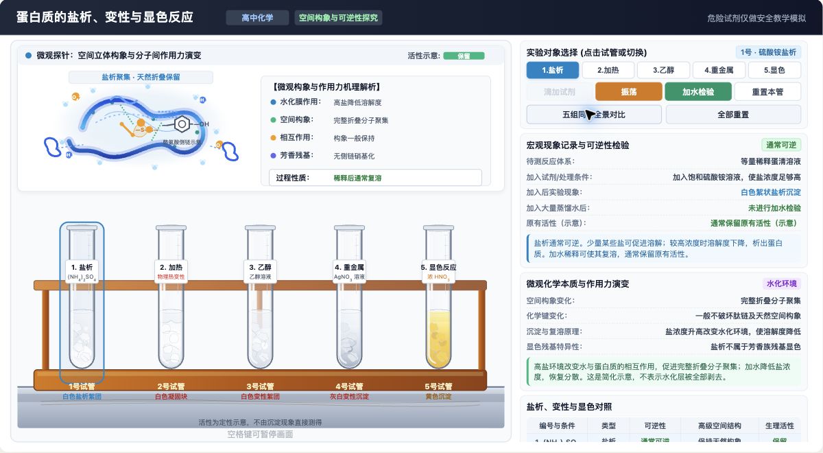Click the 白色凝固块 caption
The height and width of the screenshot is (453, 823).
pyautogui.click(x=171, y=397)
